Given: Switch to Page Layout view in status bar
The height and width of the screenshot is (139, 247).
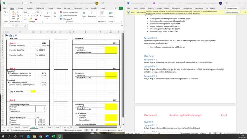Looking at the screenshot, I should tap(92, 130).
